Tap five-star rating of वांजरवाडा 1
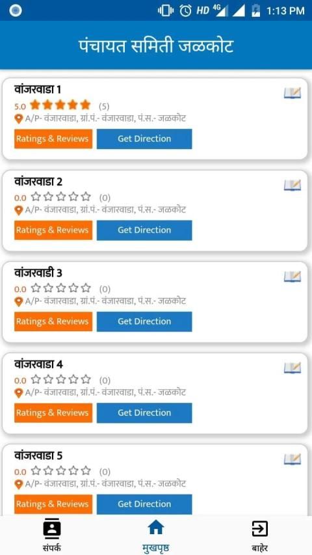 (x=60, y=105)
